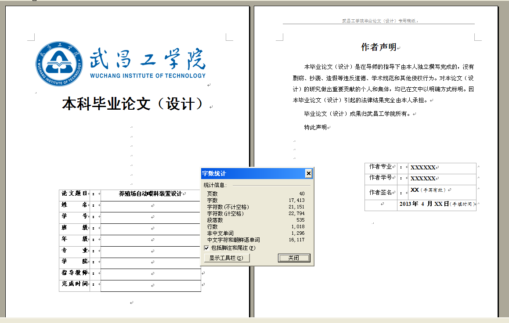Click the thesis title cell 养殖场自动喂料装置设计

(150, 194)
